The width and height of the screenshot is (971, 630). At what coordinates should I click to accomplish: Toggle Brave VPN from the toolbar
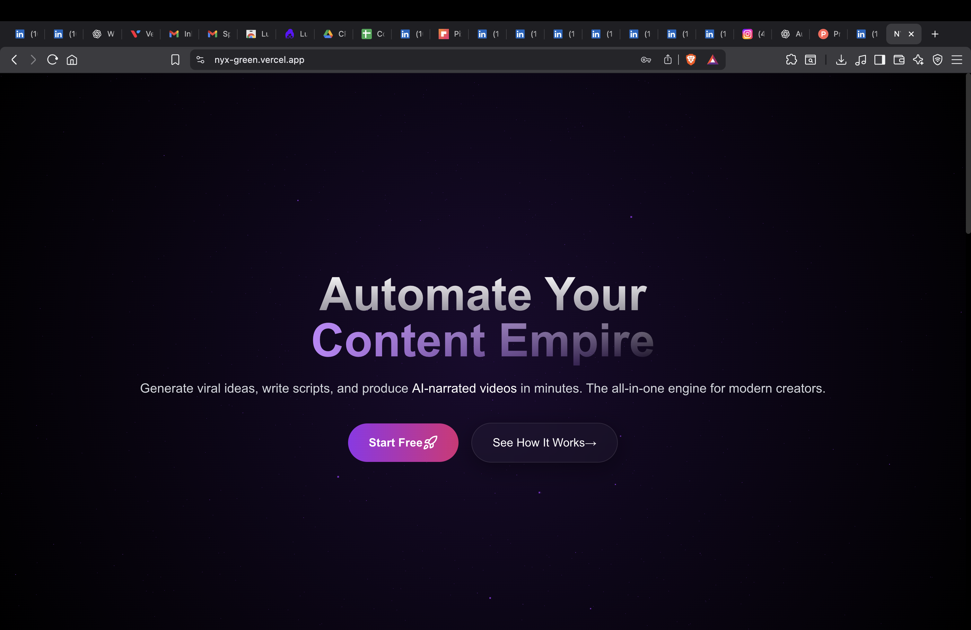pos(938,59)
